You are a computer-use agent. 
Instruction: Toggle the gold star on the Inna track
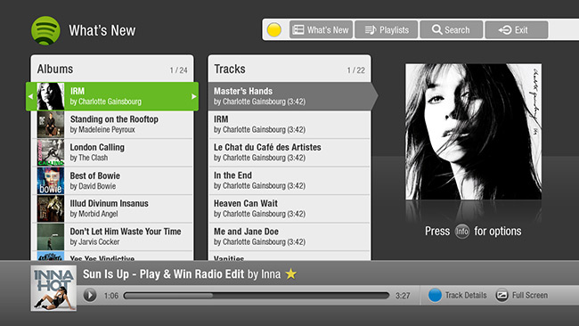click(291, 274)
